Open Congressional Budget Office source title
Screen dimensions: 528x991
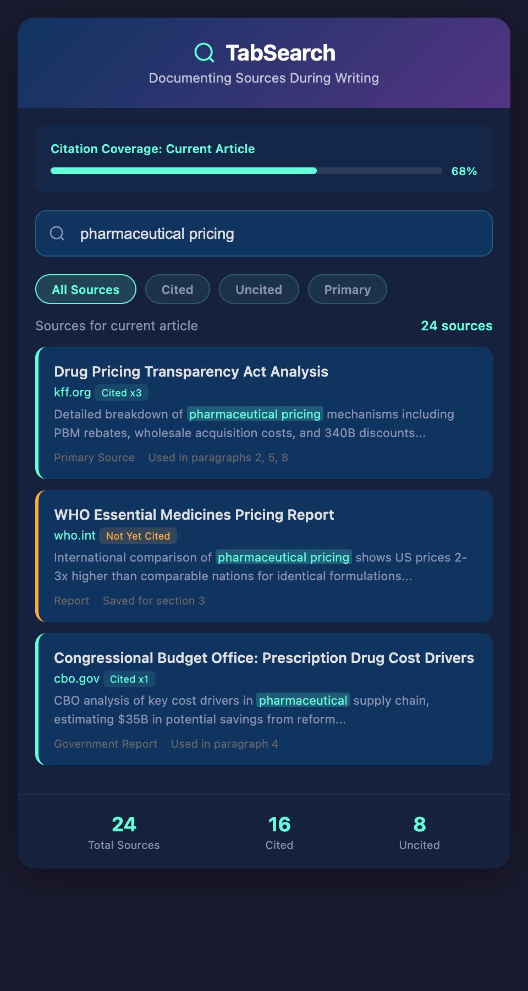[263, 658]
